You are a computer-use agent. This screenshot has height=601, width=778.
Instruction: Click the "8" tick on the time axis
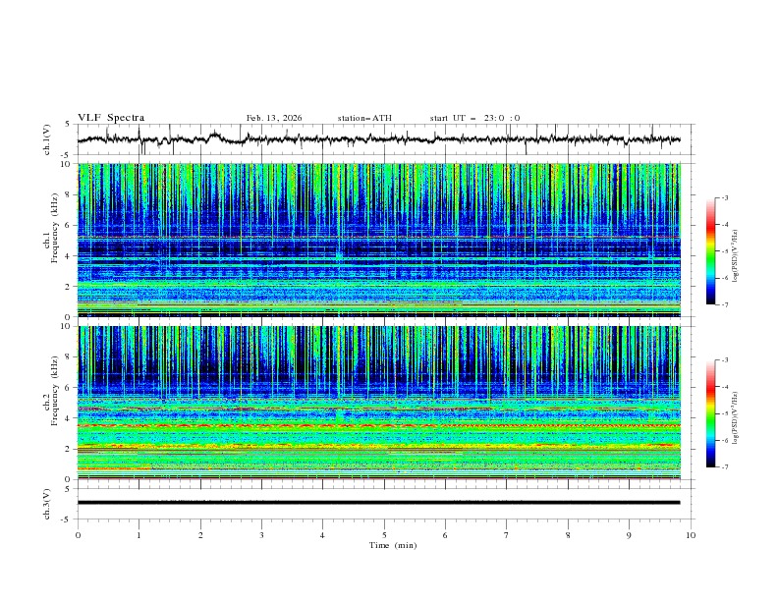(x=568, y=535)
